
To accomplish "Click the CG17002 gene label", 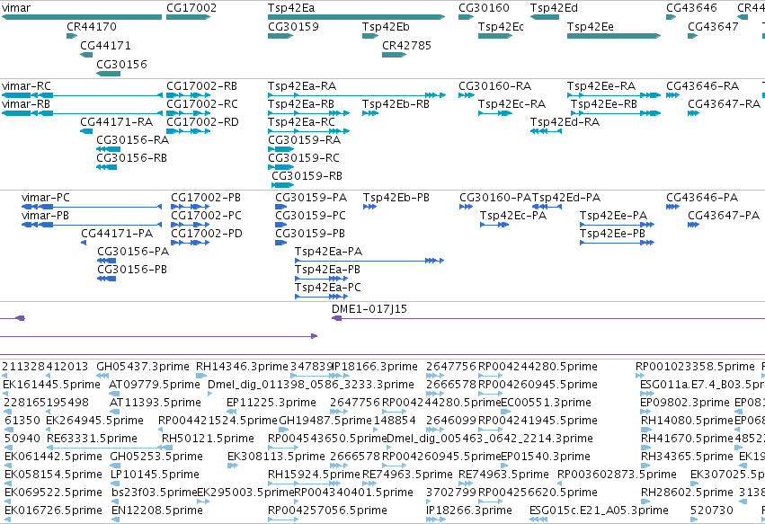I will [191, 8].
